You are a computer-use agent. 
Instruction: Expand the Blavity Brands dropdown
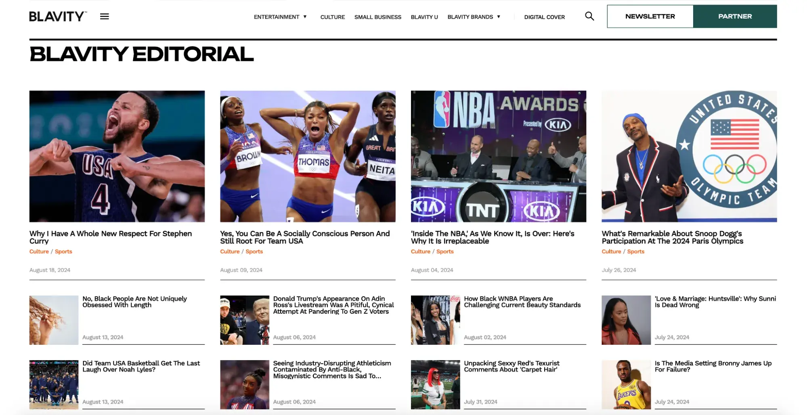coord(474,17)
